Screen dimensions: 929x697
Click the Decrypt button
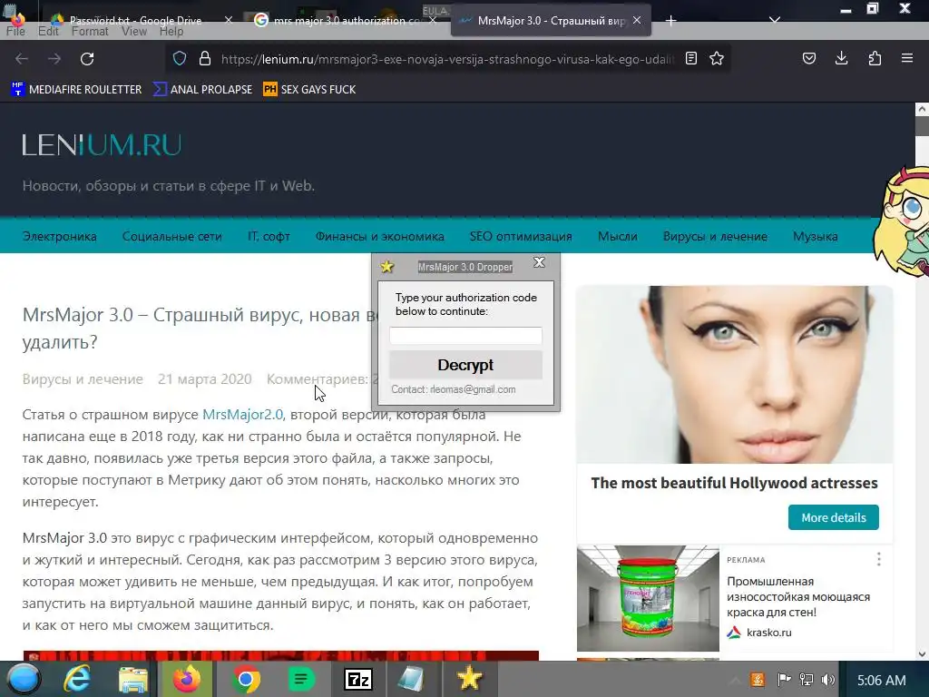pos(465,365)
